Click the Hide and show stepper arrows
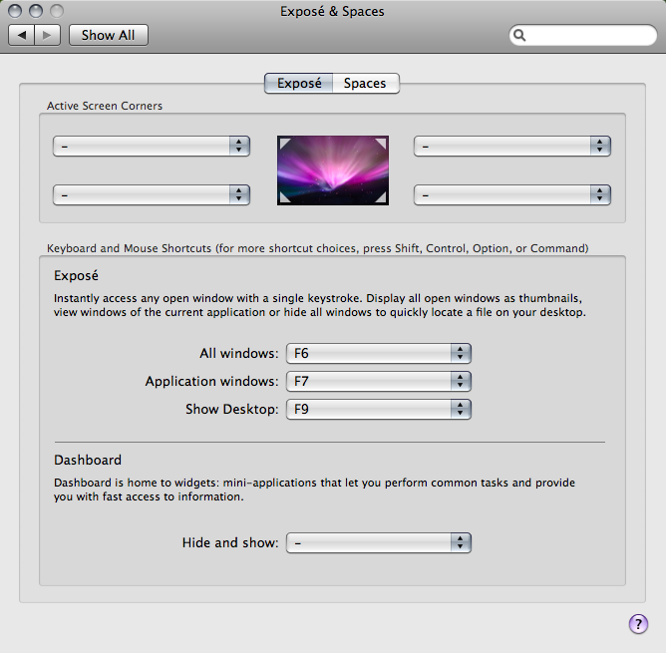This screenshot has height=653, width=666. 461,542
